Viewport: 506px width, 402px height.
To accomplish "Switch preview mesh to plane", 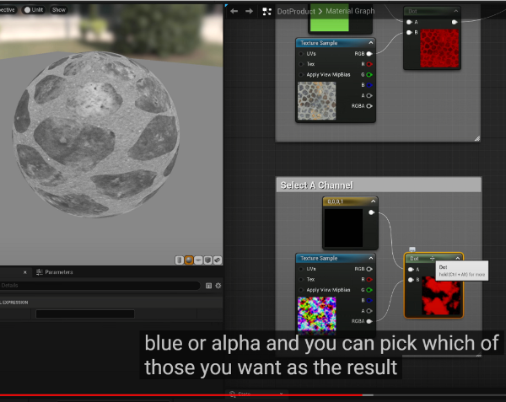I will coord(198,260).
